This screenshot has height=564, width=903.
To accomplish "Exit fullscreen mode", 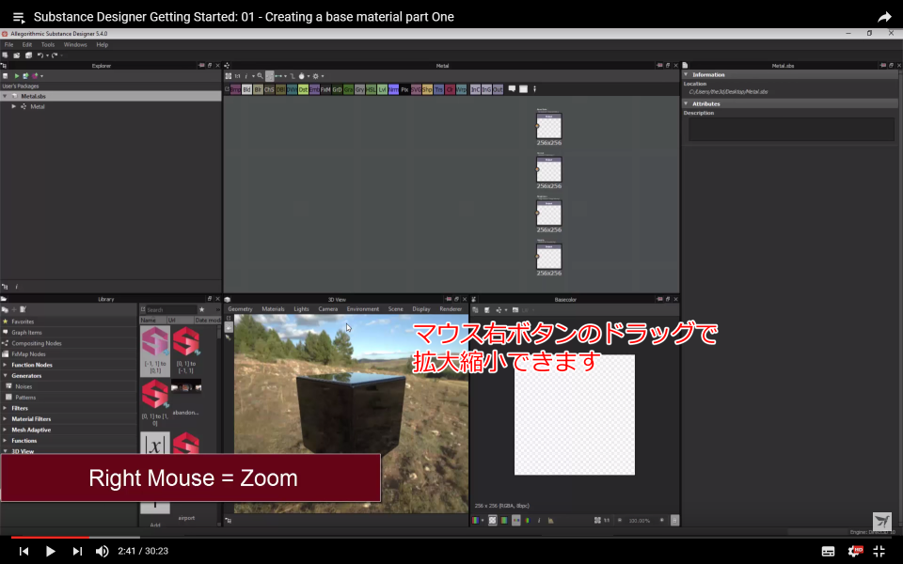I will (x=879, y=551).
